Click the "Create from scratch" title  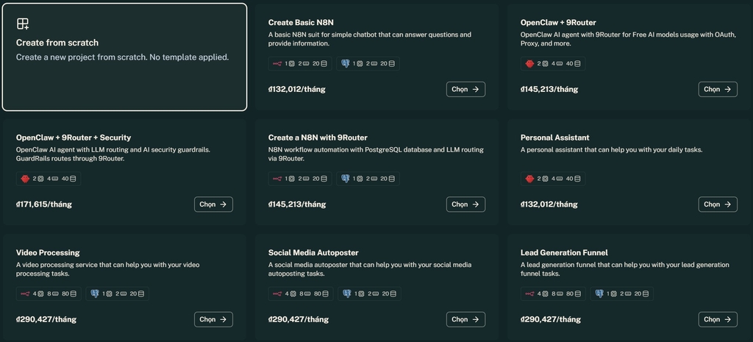pos(57,43)
